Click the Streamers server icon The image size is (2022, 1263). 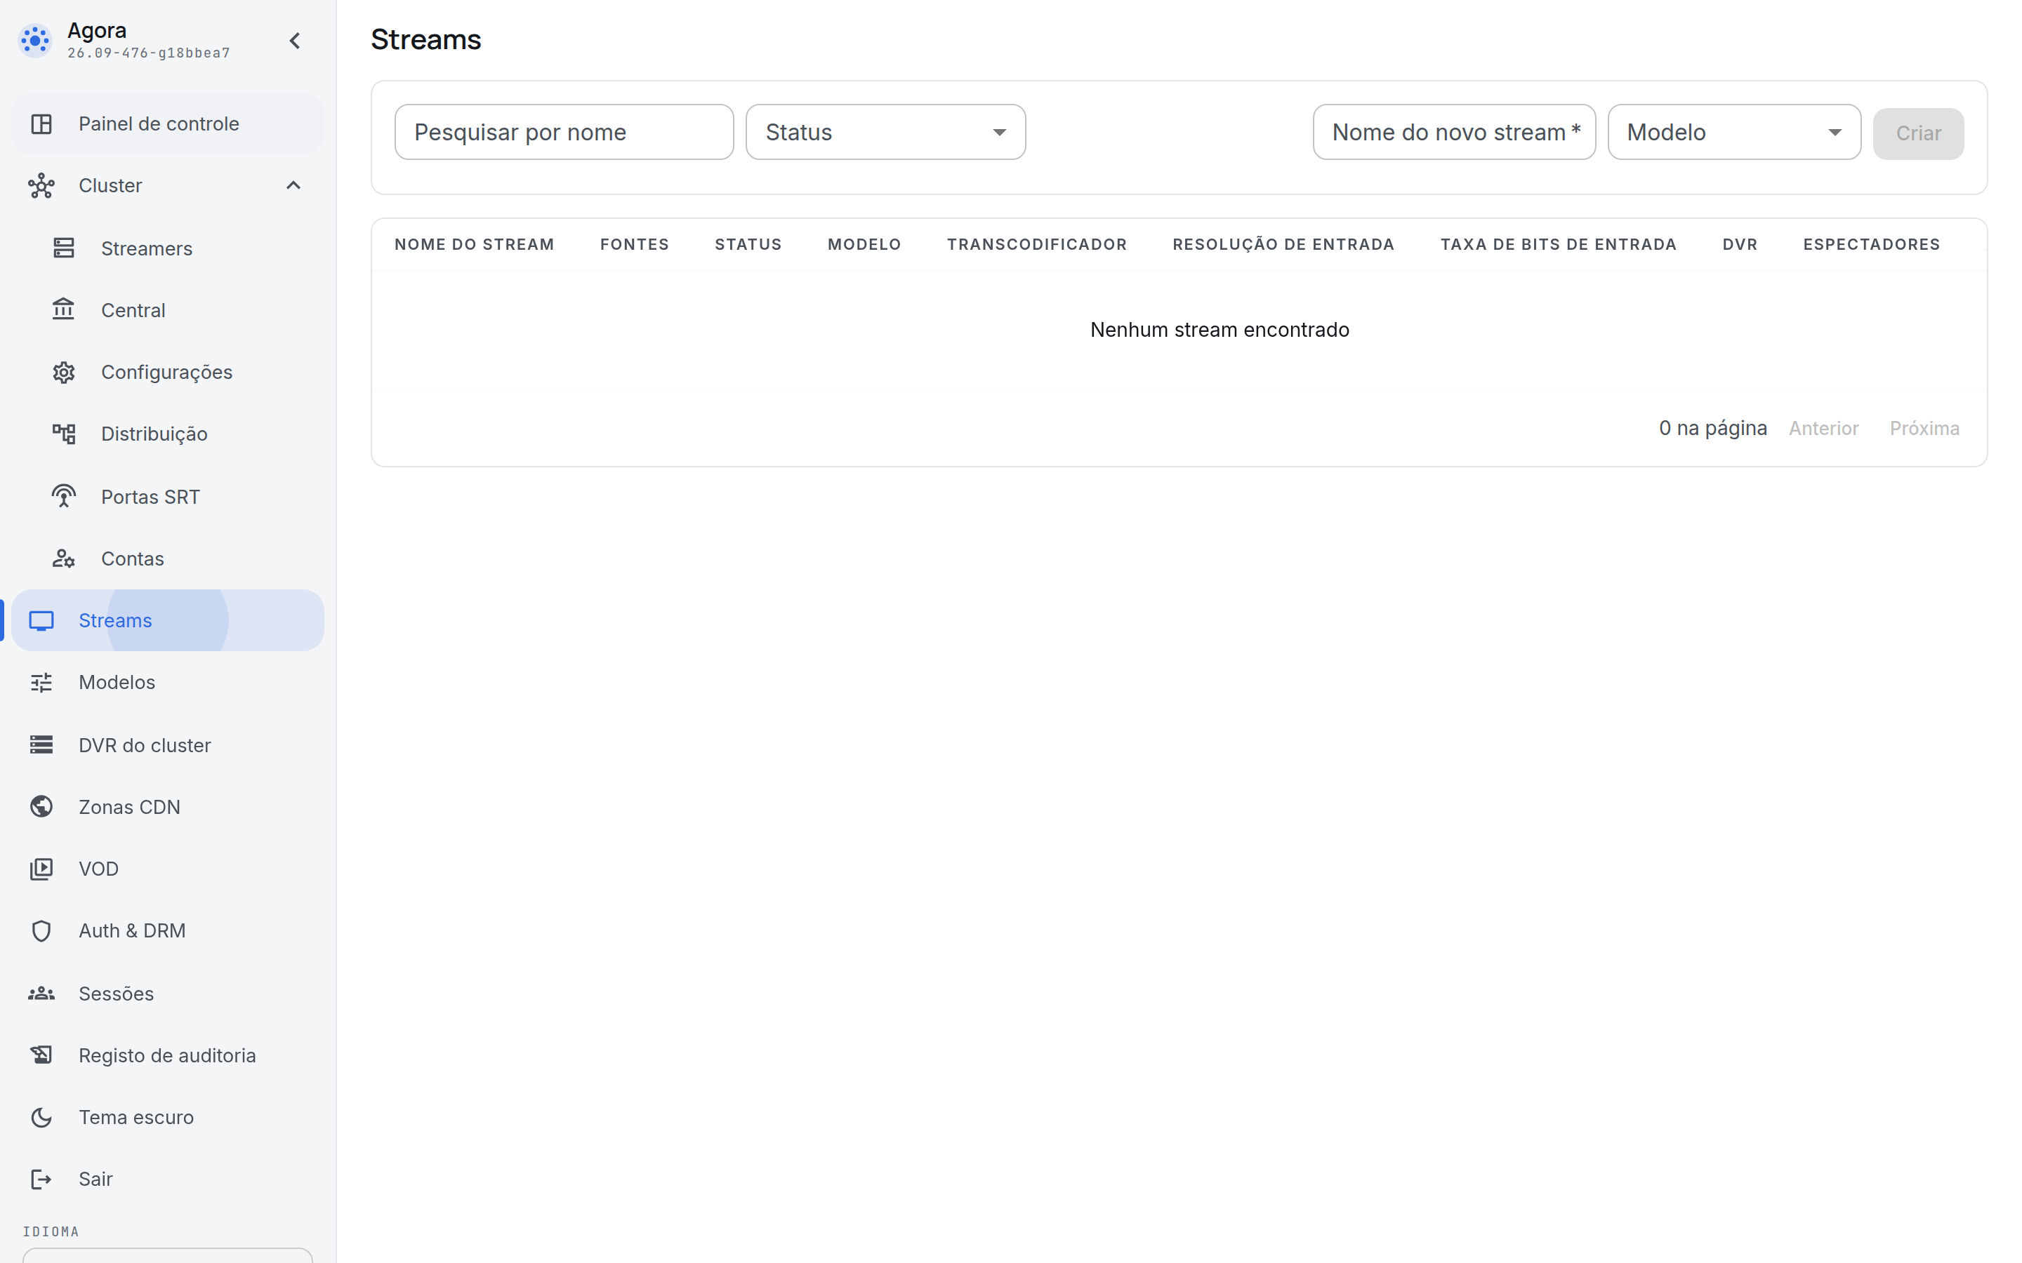pos(65,248)
